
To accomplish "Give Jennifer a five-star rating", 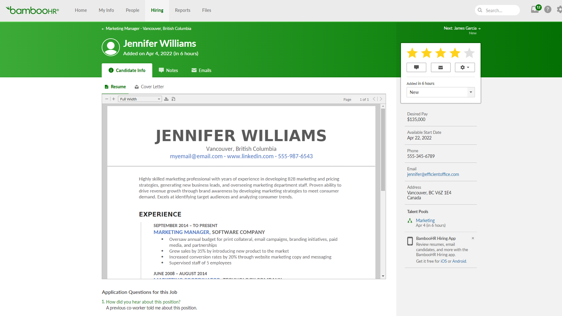I will pos(469,53).
